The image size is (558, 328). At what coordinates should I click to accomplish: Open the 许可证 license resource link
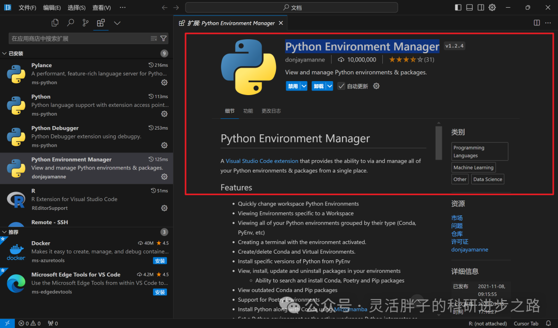(460, 242)
